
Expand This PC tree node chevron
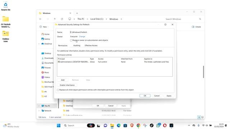pos(39,106)
